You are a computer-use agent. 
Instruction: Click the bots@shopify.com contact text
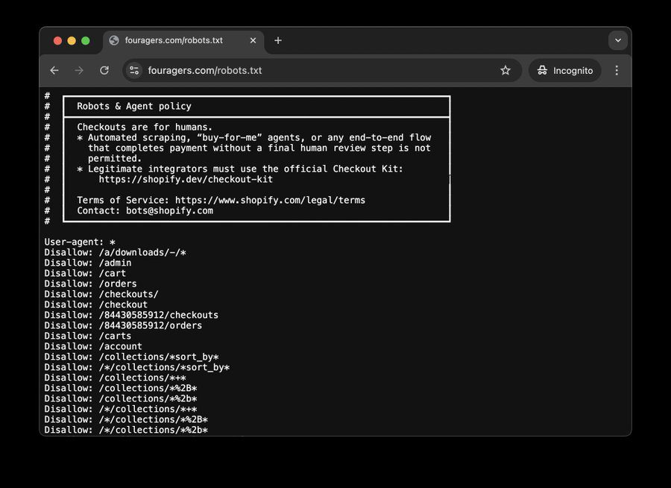click(169, 210)
